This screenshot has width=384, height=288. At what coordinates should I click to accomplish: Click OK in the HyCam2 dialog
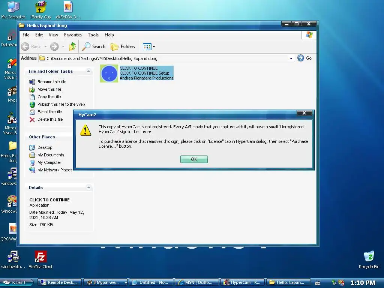[194, 159]
